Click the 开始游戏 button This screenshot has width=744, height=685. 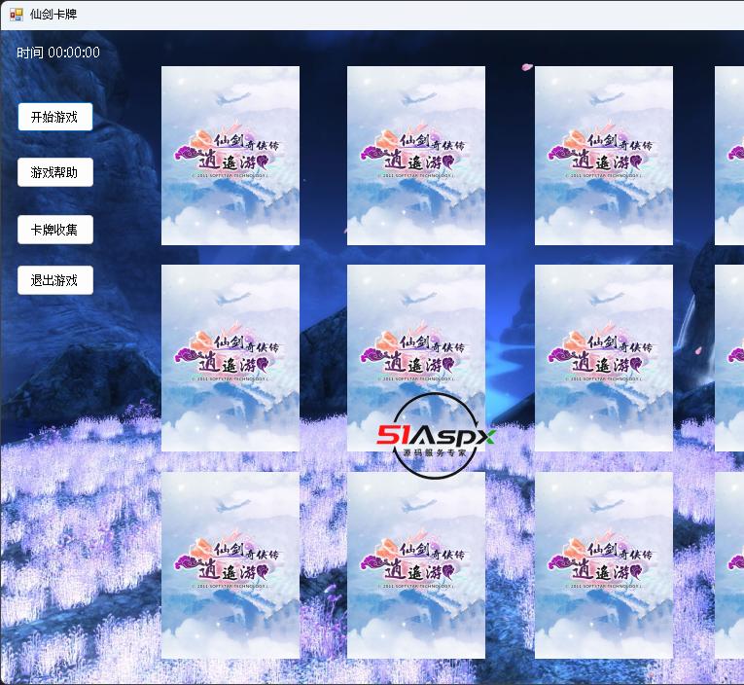[x=55, y=117]
